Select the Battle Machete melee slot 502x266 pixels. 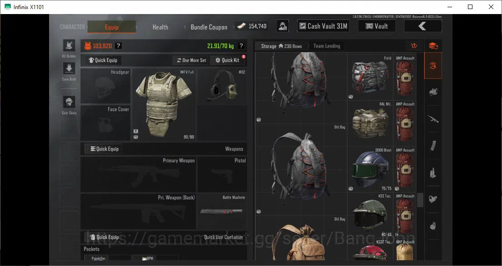tap(222, 211)
